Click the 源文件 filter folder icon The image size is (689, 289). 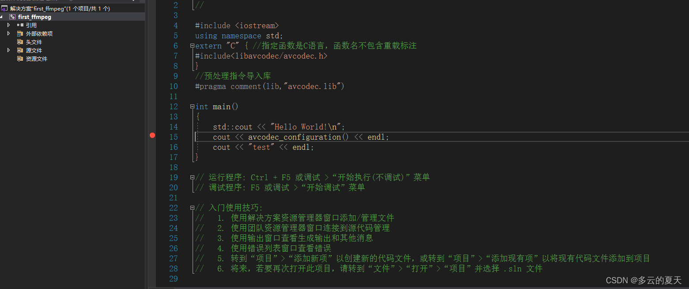click(20, 51)
